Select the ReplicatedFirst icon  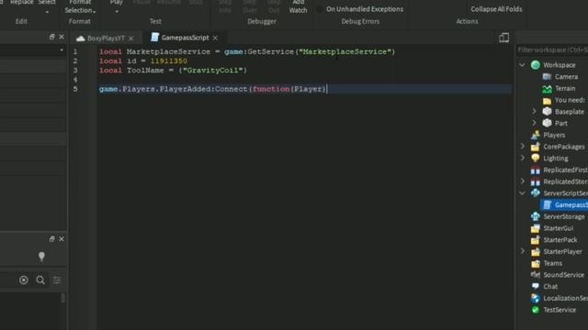click(x=535, y=170)
